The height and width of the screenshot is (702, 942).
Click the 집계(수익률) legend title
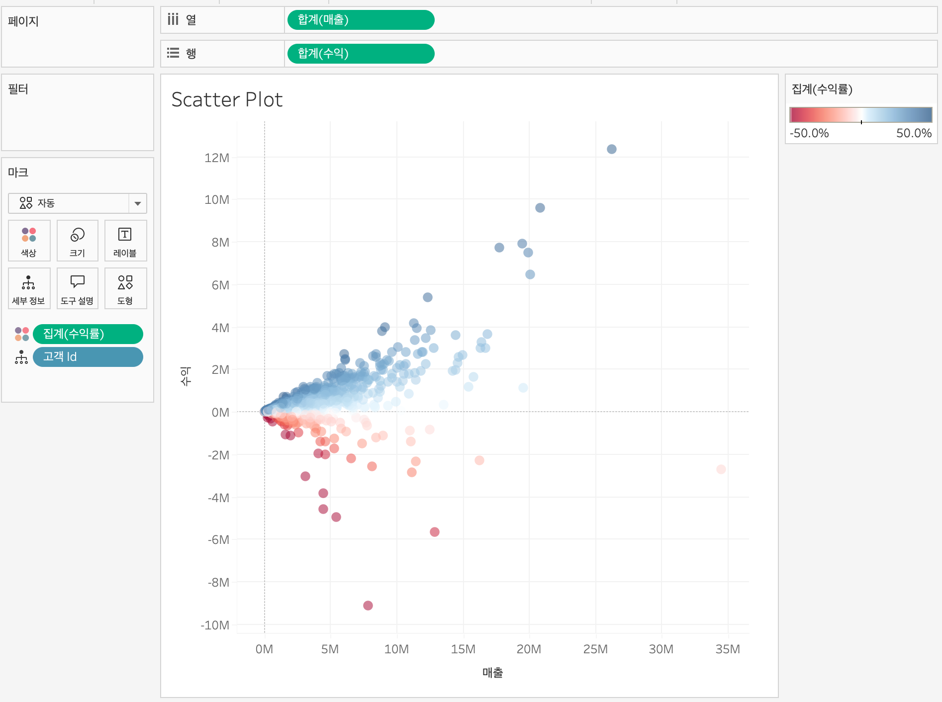click(x=822, y=89)
